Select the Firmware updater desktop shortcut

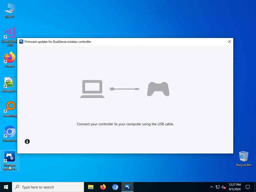(10, 160)
